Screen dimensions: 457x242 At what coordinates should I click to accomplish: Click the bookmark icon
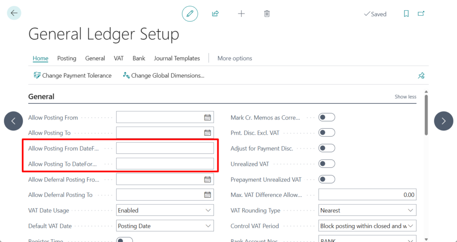(406, 14)
